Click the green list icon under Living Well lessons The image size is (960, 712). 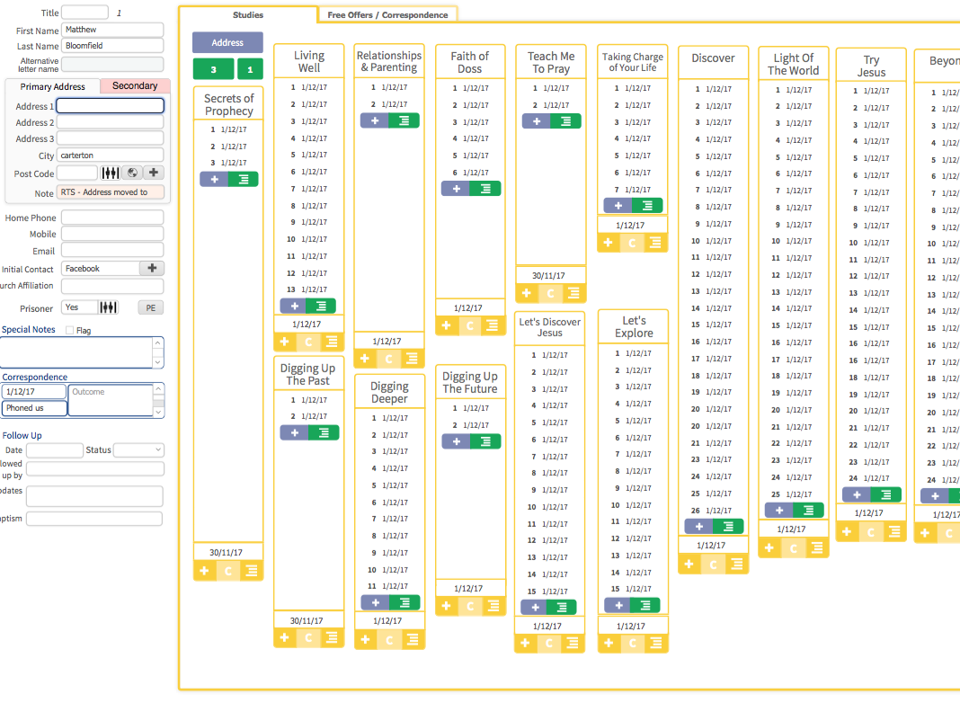click(x=321, y=306)
